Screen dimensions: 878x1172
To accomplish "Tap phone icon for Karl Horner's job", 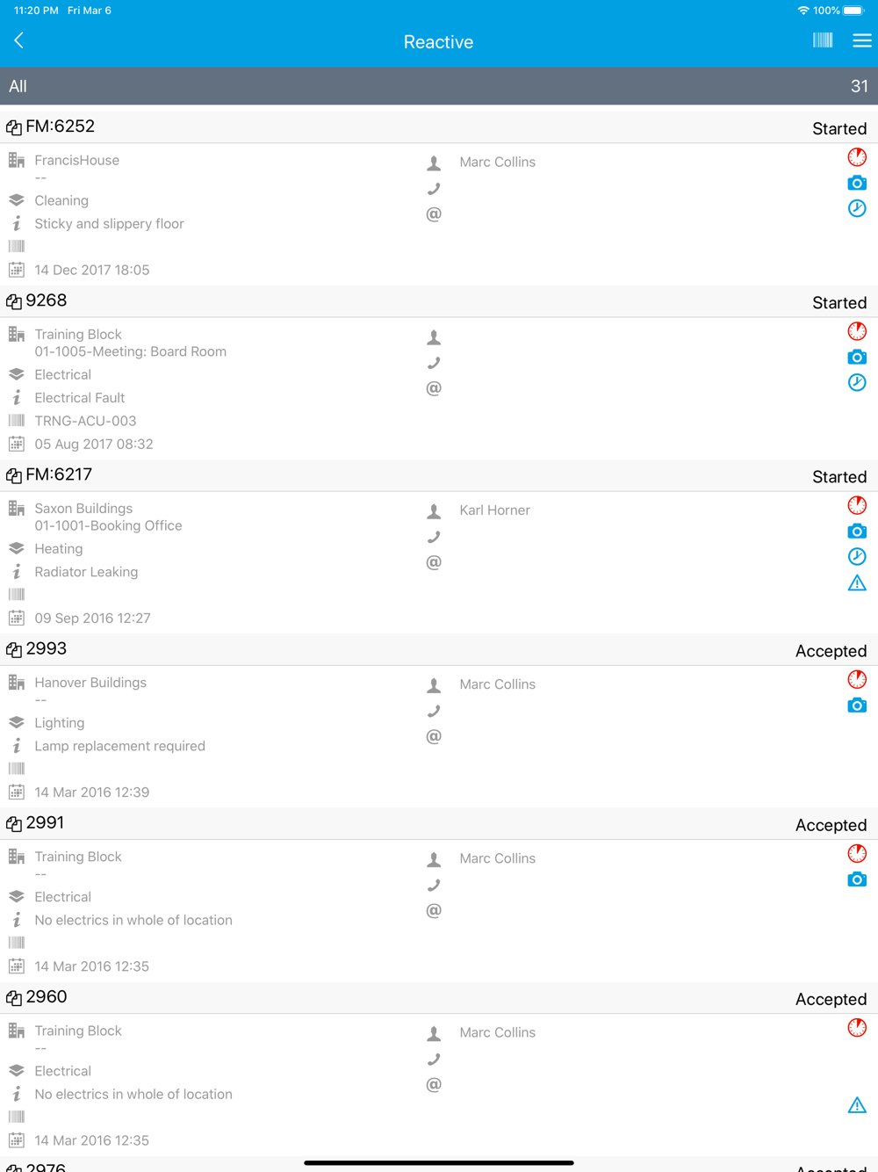I will 434,537.
